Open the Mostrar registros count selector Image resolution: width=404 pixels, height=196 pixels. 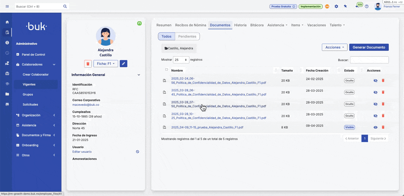(181, 60)
